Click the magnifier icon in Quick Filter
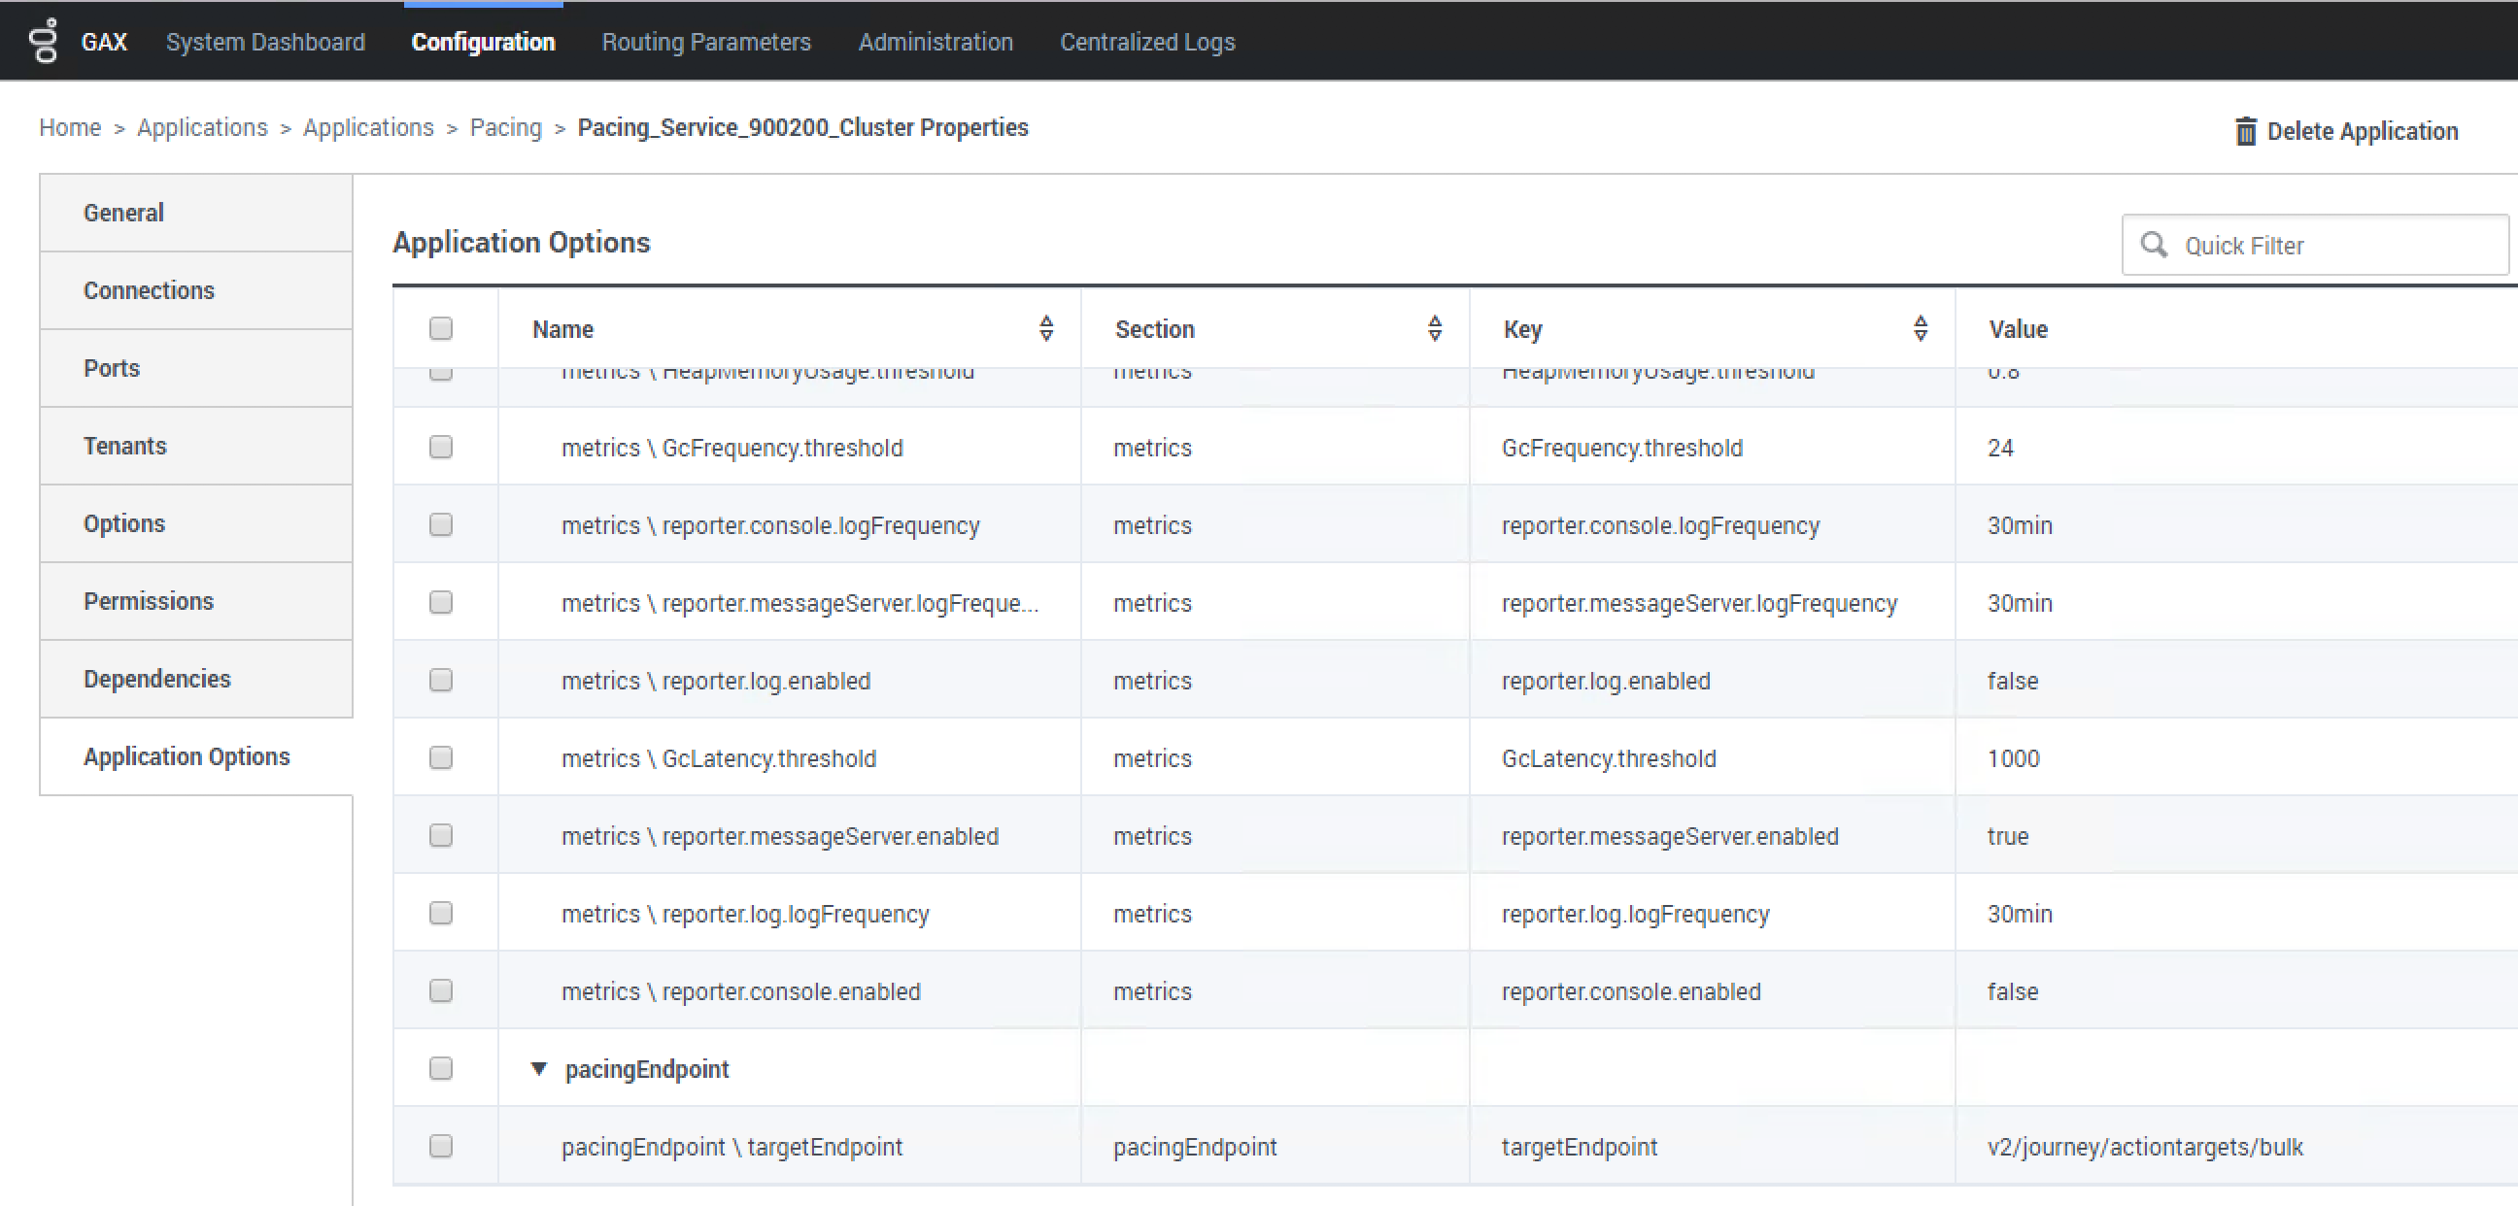The width and height of the screenshot is (2518, 1206). click(2154, 245)
